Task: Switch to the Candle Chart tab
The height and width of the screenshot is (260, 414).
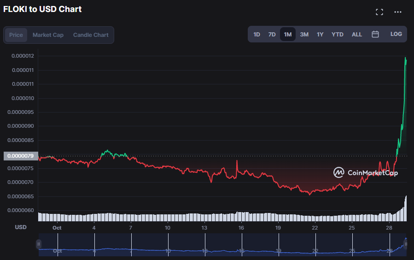Action: click(91, 35)
